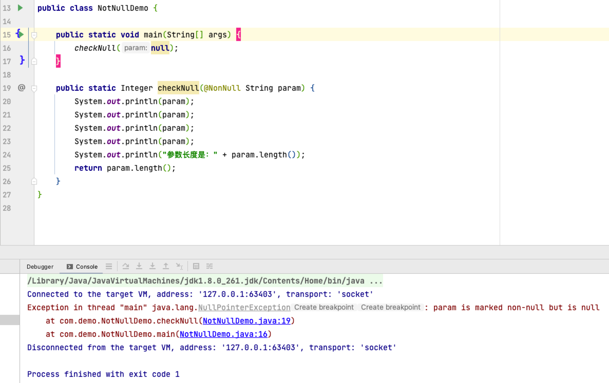Click line number 16 in the gutter
The image size is (609, 383).
point(7,48)
